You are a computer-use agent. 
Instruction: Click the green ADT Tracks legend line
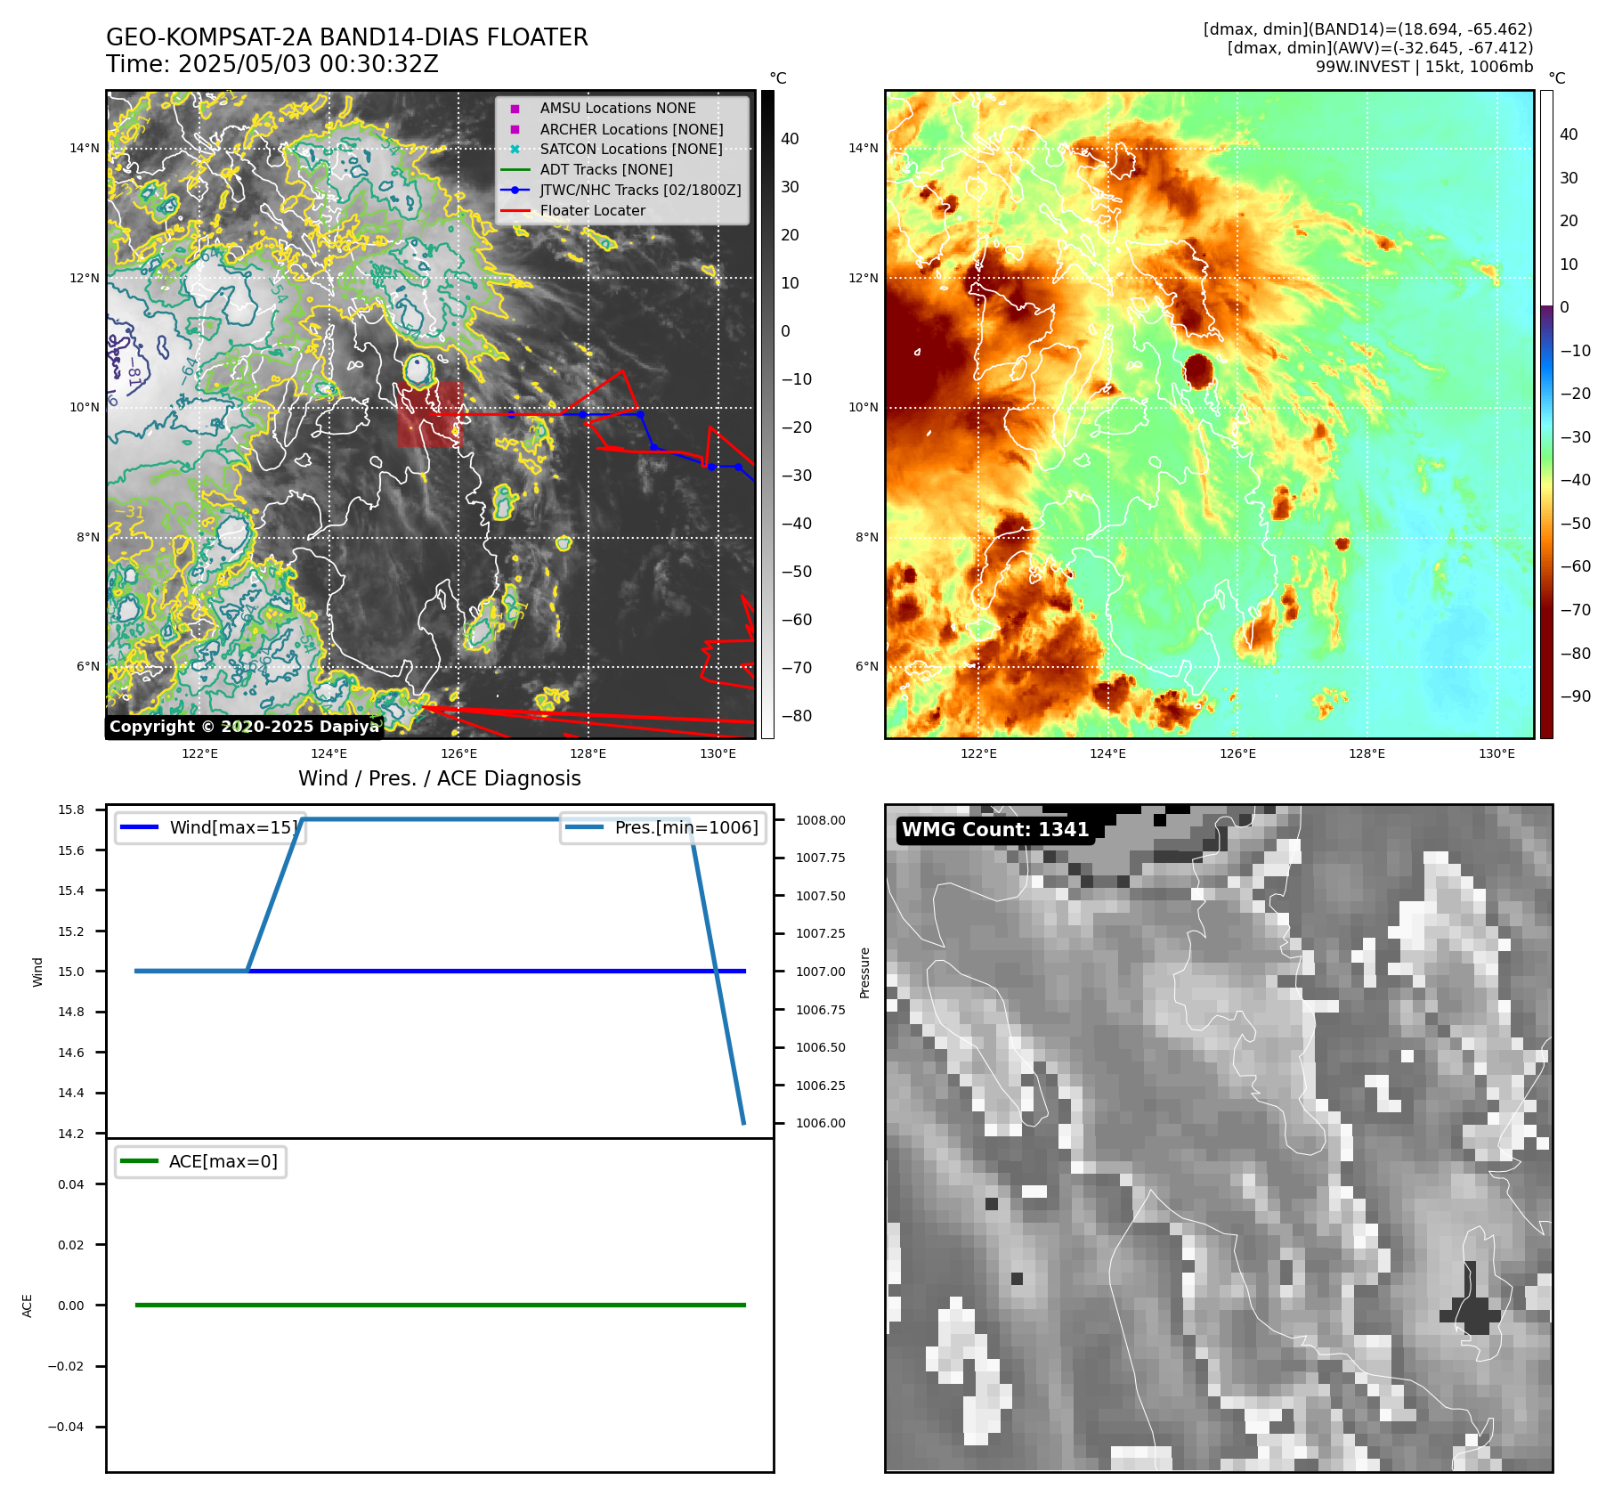click(x=515, y=170)
